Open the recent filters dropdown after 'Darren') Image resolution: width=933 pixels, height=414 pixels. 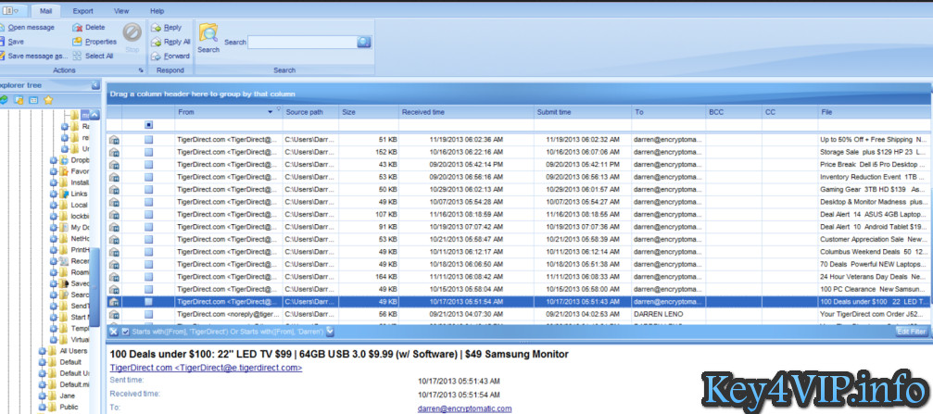coord(330,332)
